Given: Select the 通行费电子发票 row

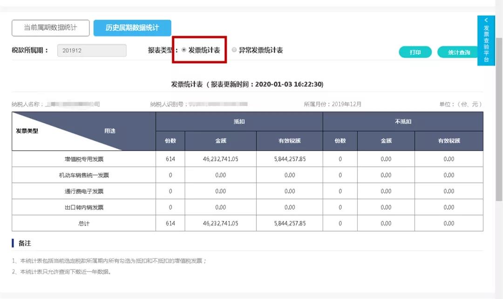Looking at the screenshot, I should pyautogui.click(x=84, y=191).
